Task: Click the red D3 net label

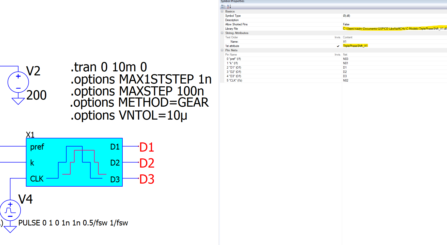Action: [x=147, y=179]
